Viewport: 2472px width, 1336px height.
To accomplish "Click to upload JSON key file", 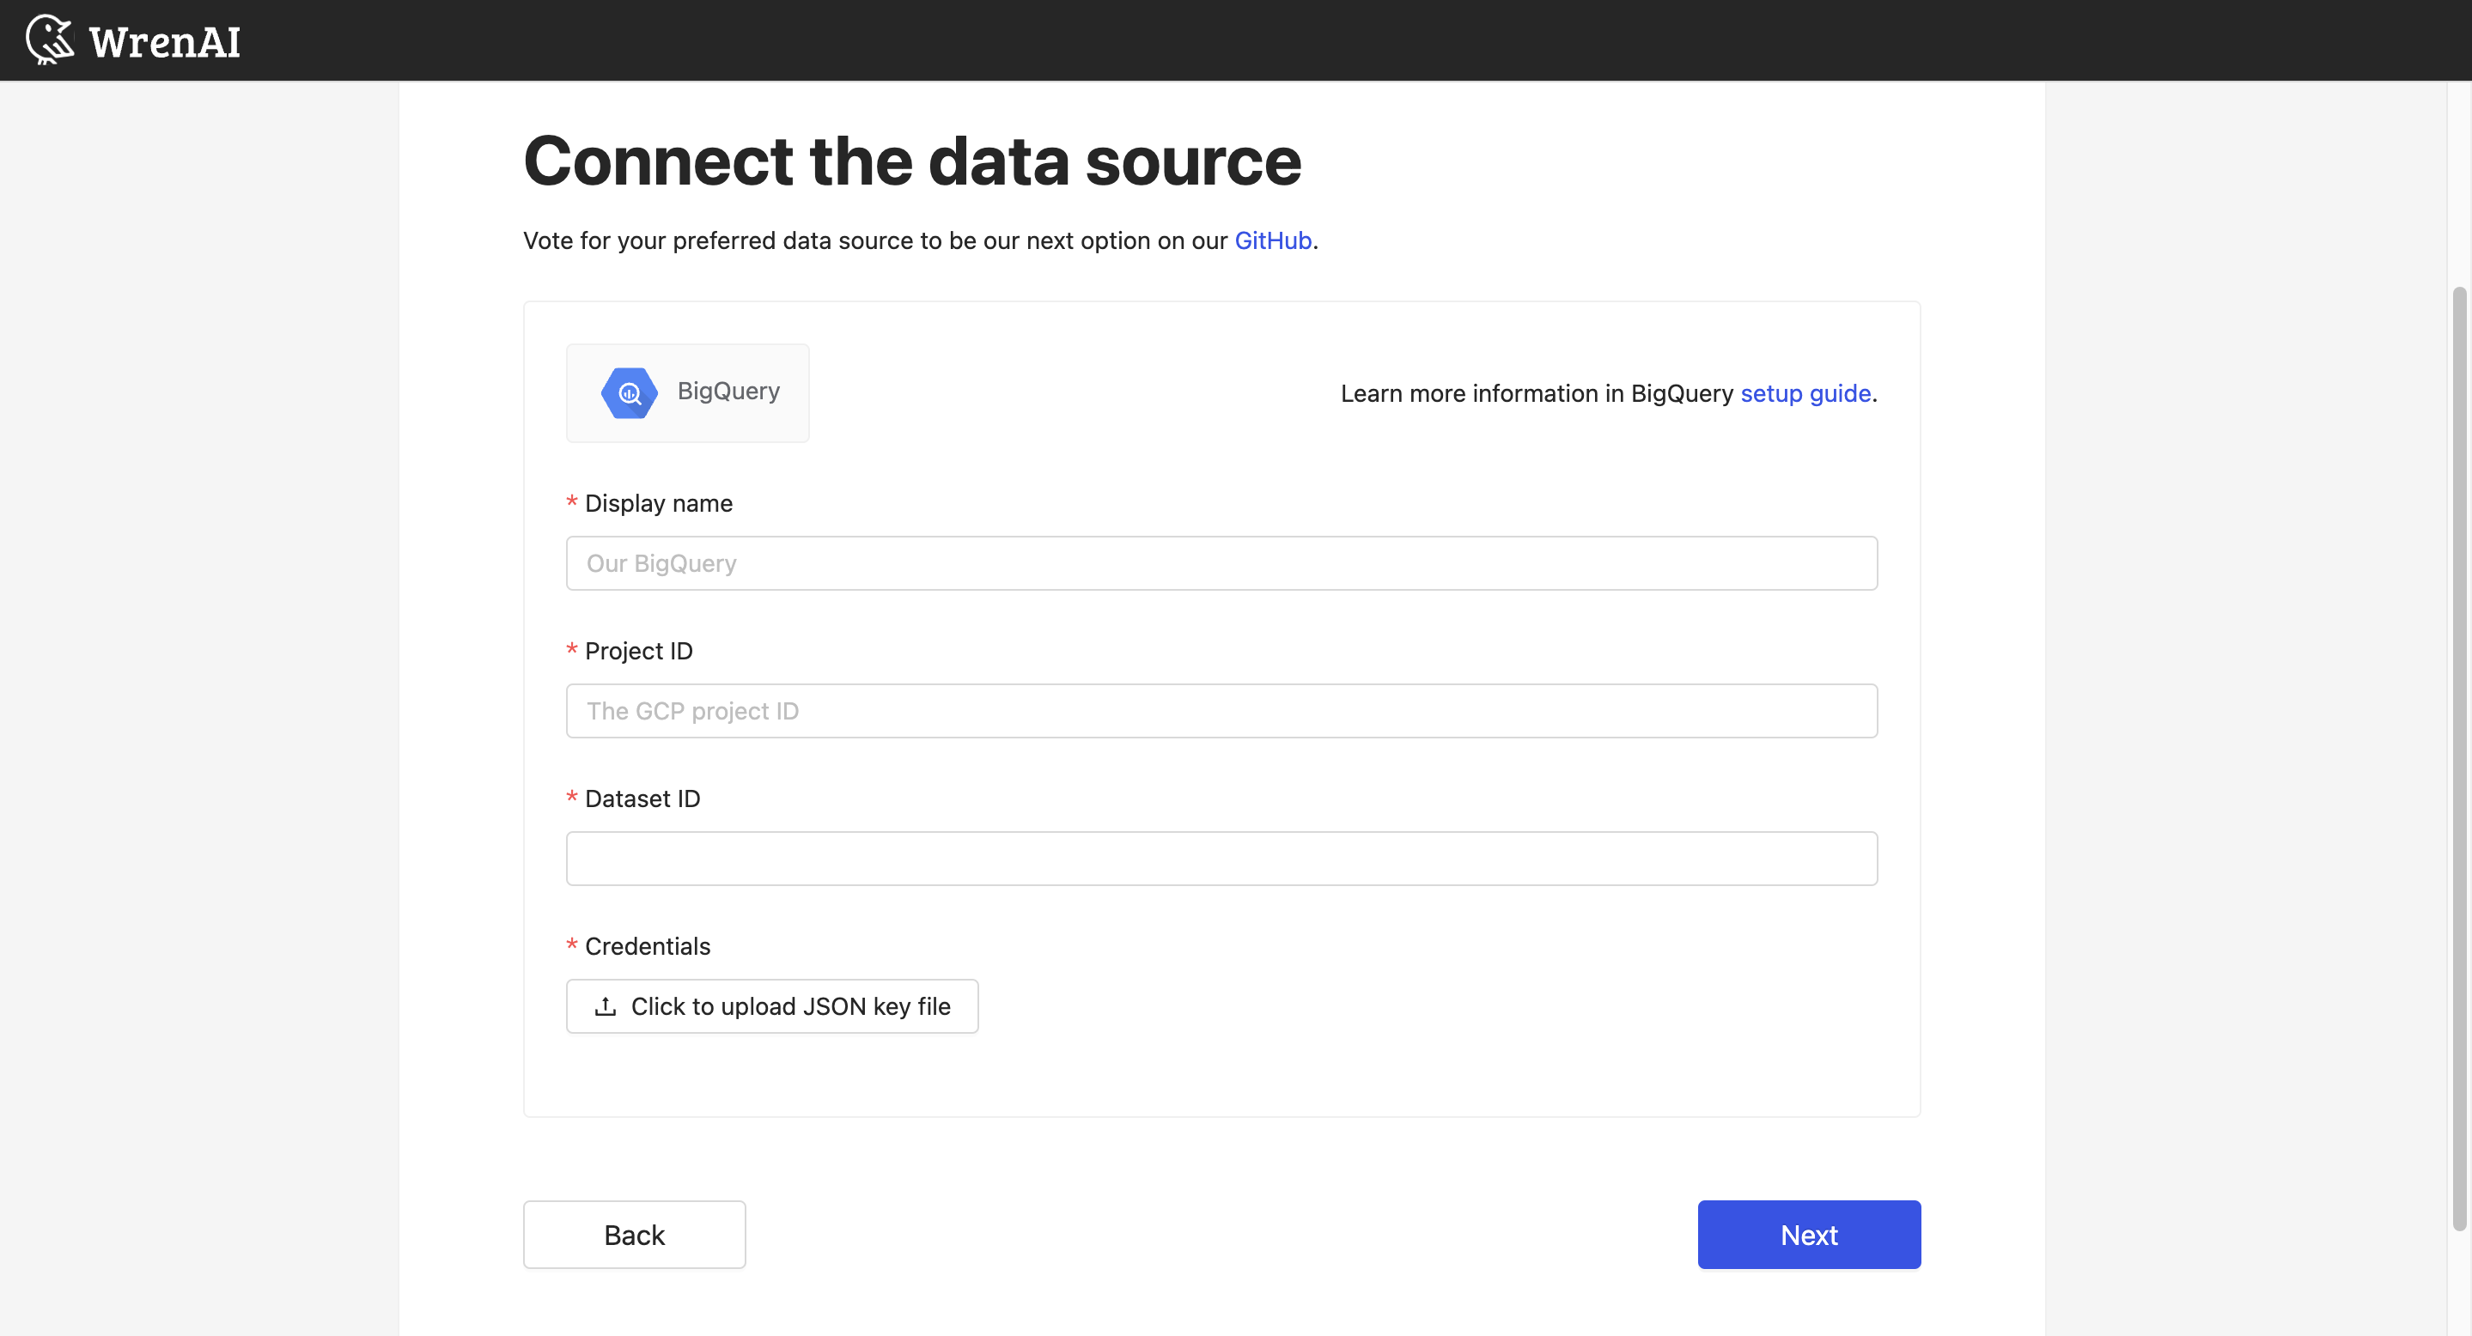I will 771,1006.
